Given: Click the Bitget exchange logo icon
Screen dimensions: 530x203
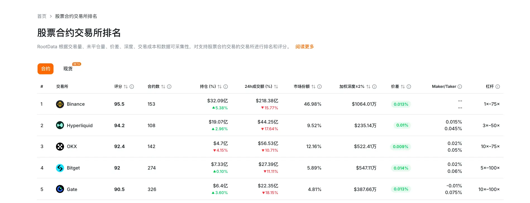Looking at the screenshot, I should point(60,168).
